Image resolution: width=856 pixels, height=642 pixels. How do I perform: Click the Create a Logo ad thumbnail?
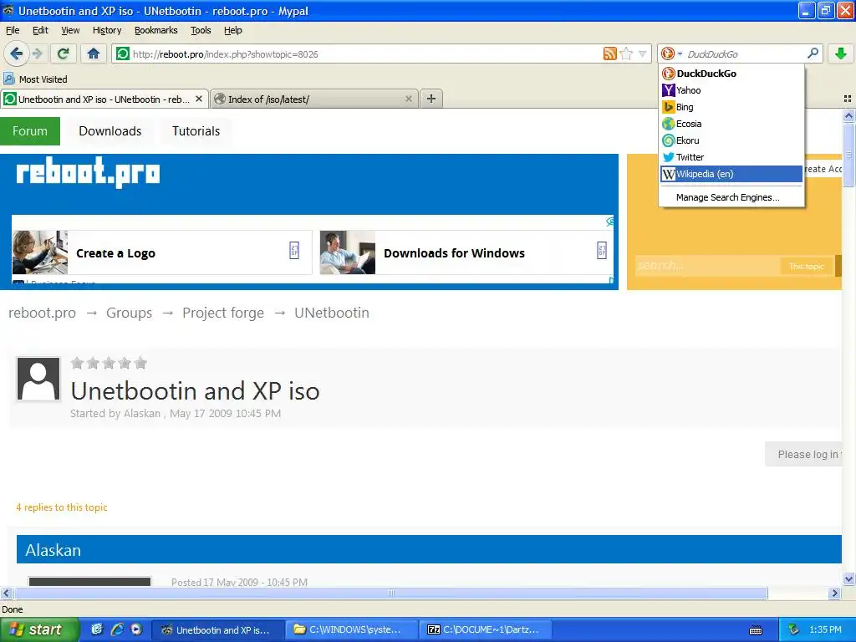pos(40,252)
